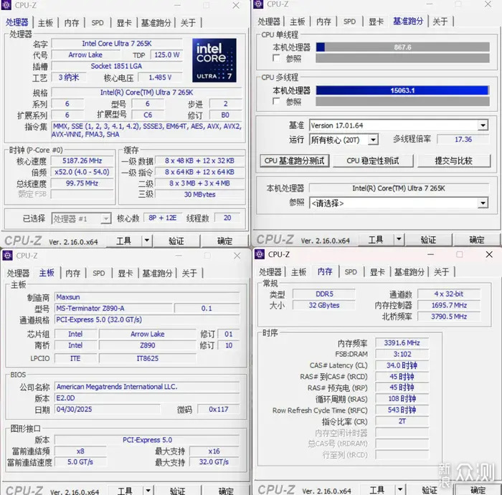
Task: Click BIOS 日期 04/30/2025 value
Action: [x=108, y=409]
